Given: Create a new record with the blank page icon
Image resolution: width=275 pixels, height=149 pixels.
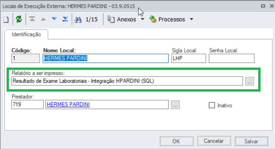Looking at the screenshot, I should point(6,19).
